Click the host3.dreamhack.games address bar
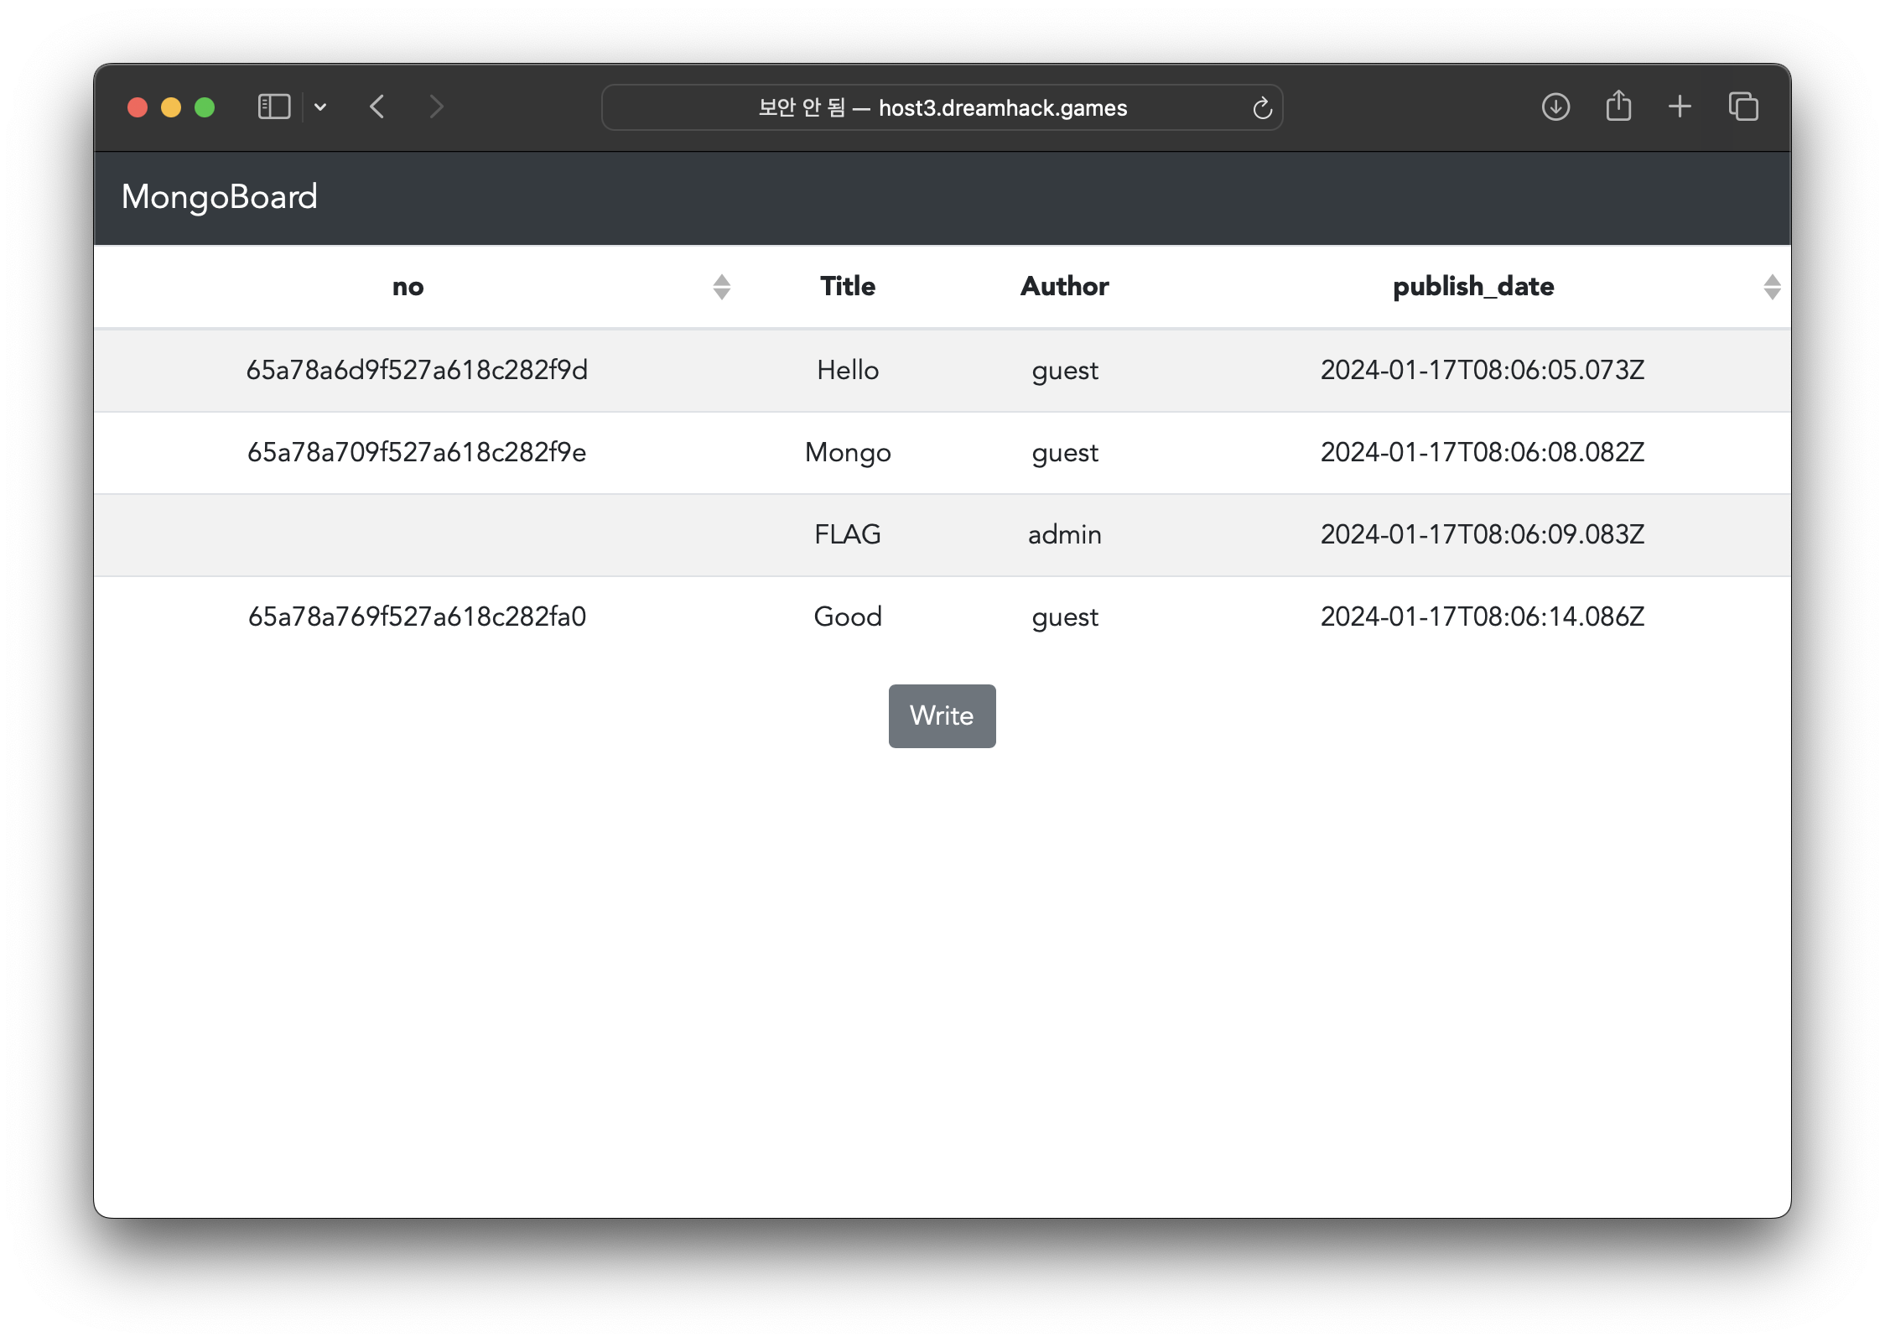1885x1342 pixels. [942, 108]
